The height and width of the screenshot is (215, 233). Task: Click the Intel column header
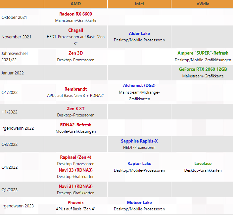click(139, 4)
